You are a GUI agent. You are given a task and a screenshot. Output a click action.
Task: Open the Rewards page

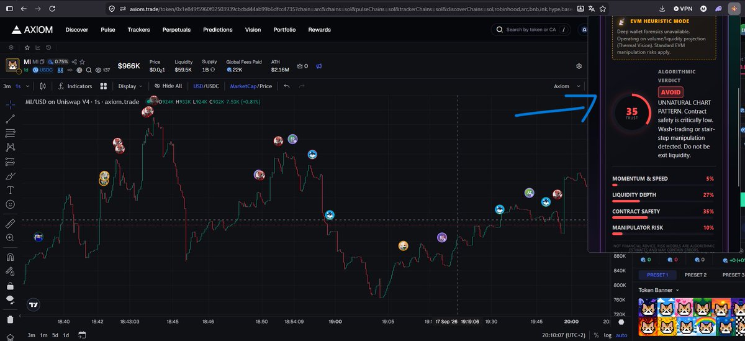(319, 29)
